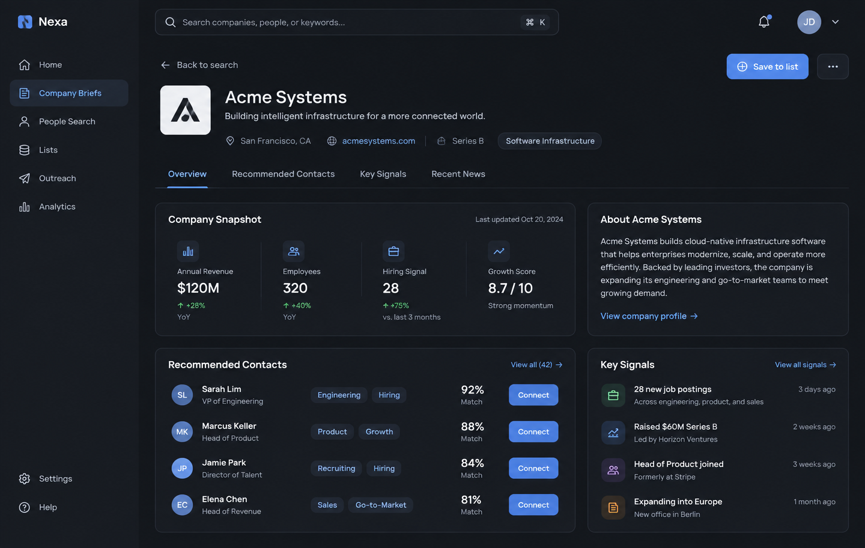Click the Analytics bar chart icon
The width and height of the screenshot is (865, 548).
tap(24, 207)
